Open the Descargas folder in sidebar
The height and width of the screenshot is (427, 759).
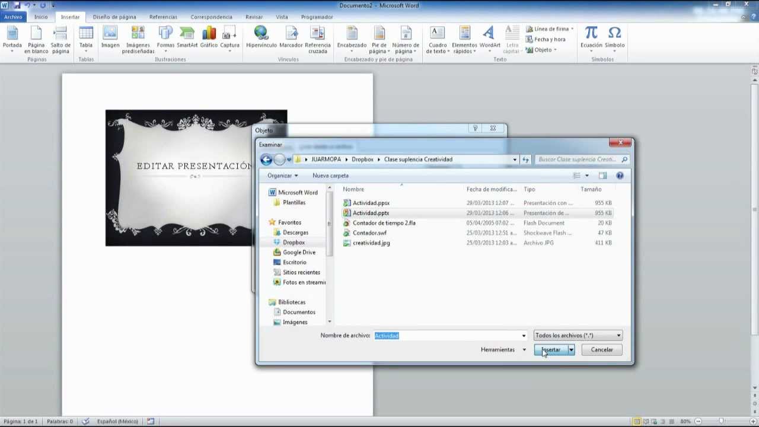(x=295, y=232)
